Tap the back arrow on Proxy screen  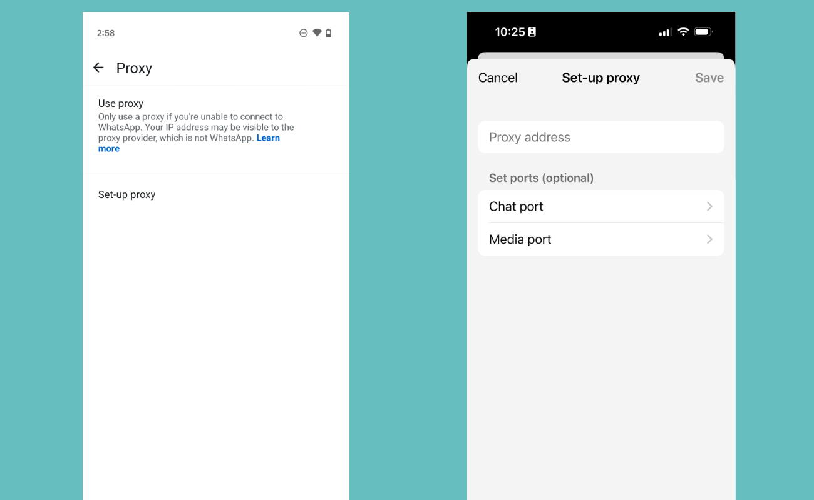[98, 67]
